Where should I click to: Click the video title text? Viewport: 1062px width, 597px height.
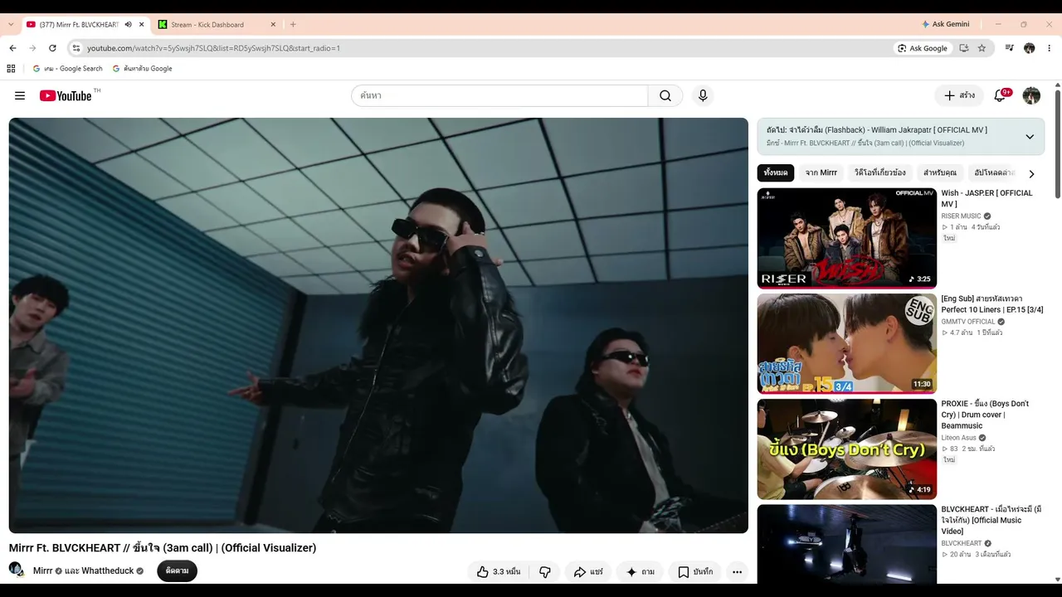coord(163,548)
